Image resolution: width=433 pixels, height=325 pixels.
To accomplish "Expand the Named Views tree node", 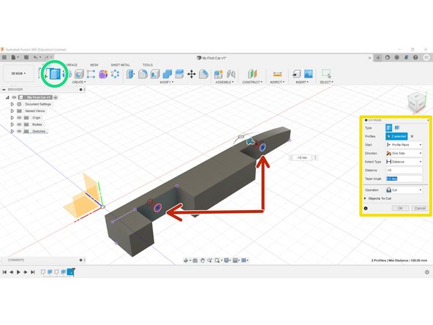I will 12,111.
